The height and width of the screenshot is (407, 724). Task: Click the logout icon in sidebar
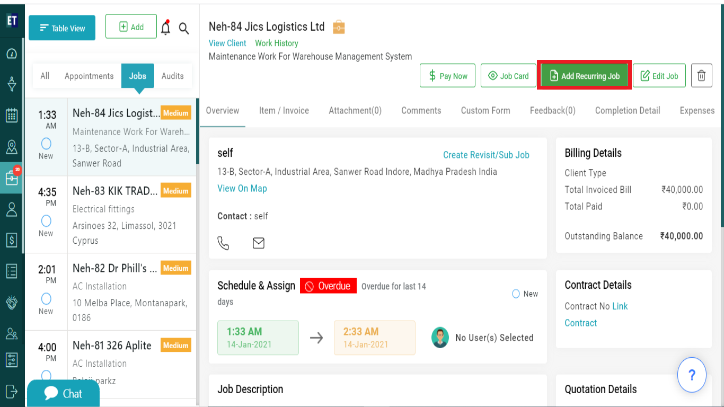point(12,391)
